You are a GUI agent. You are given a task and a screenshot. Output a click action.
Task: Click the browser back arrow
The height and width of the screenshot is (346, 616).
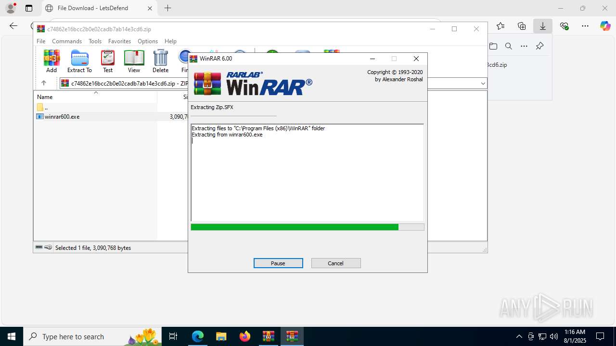point(13,26)
